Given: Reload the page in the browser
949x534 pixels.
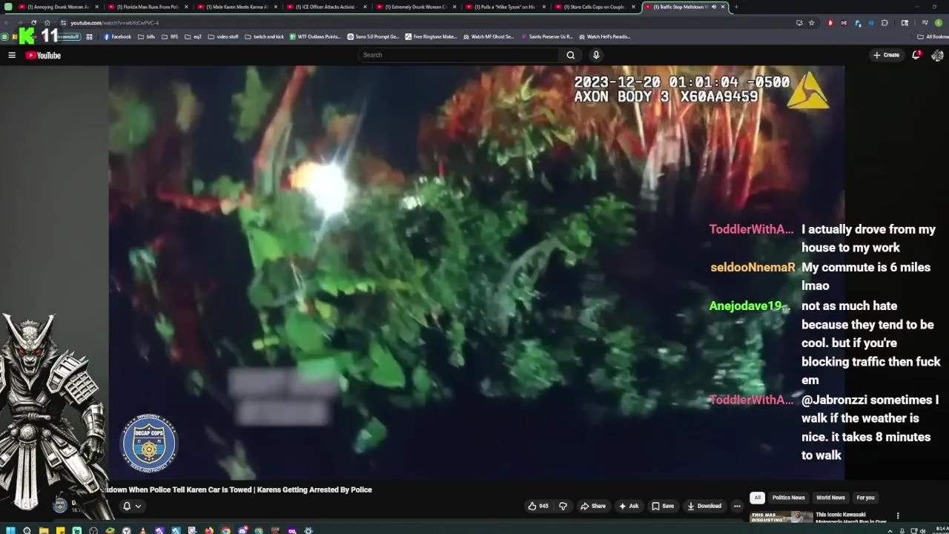Looking at the screenshot, I should (33, 23).
